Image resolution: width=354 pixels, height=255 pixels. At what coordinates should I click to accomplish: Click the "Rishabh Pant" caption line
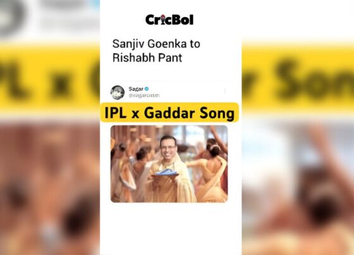click(x=147, y=58)
